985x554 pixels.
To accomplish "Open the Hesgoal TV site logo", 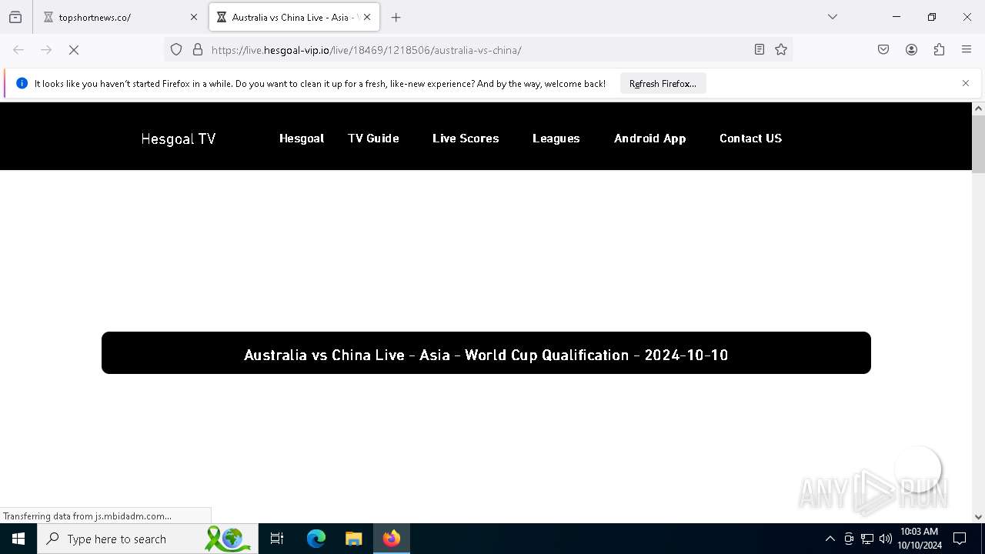I will (x=179, y=138).
